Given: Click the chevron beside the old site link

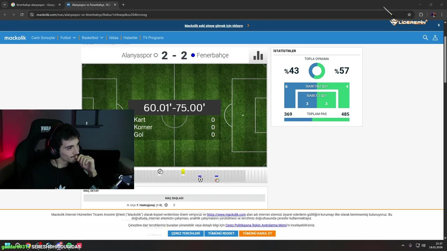Looking at the screenshot, I should [248, 25].
